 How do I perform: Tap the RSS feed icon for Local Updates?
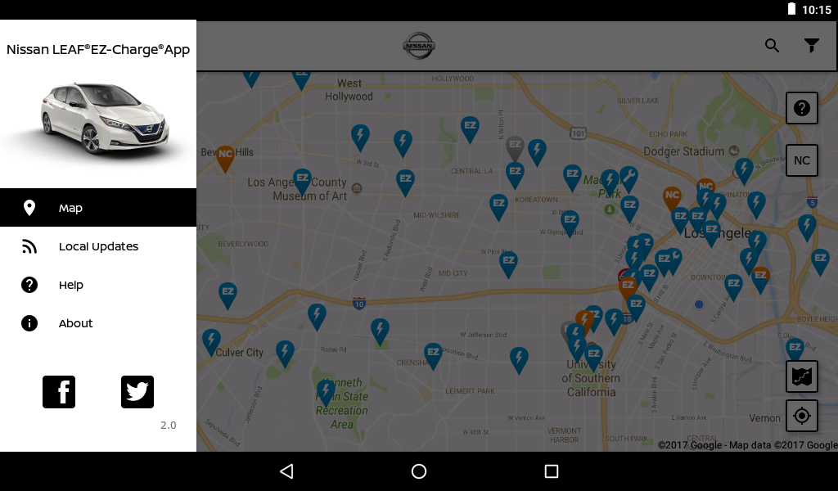29,246
